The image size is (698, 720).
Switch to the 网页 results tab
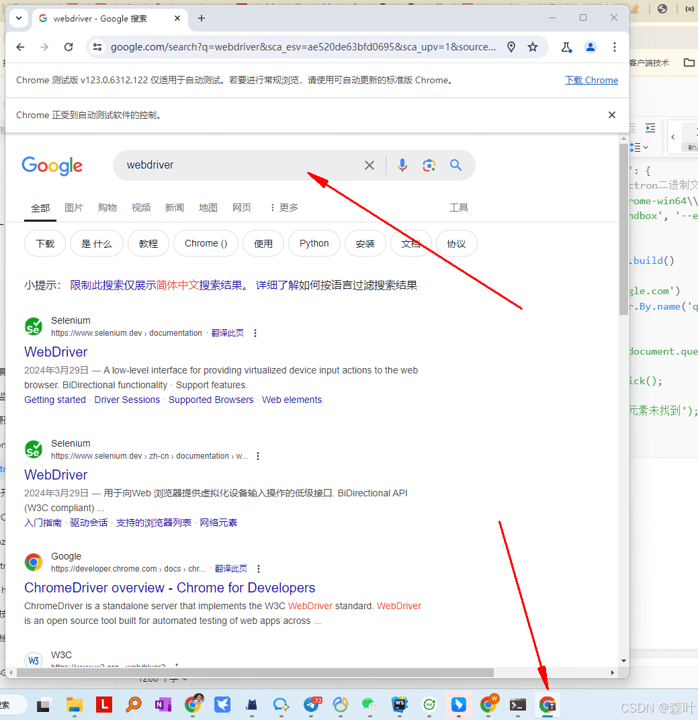pyautogui.click(x=242, y=208)
